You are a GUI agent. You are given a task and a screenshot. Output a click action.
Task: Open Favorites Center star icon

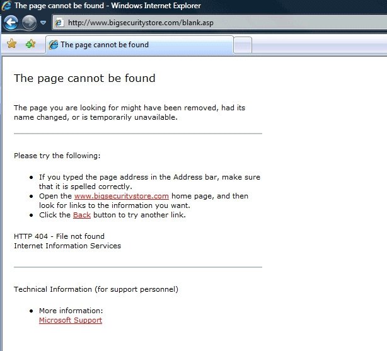[11, 44]
